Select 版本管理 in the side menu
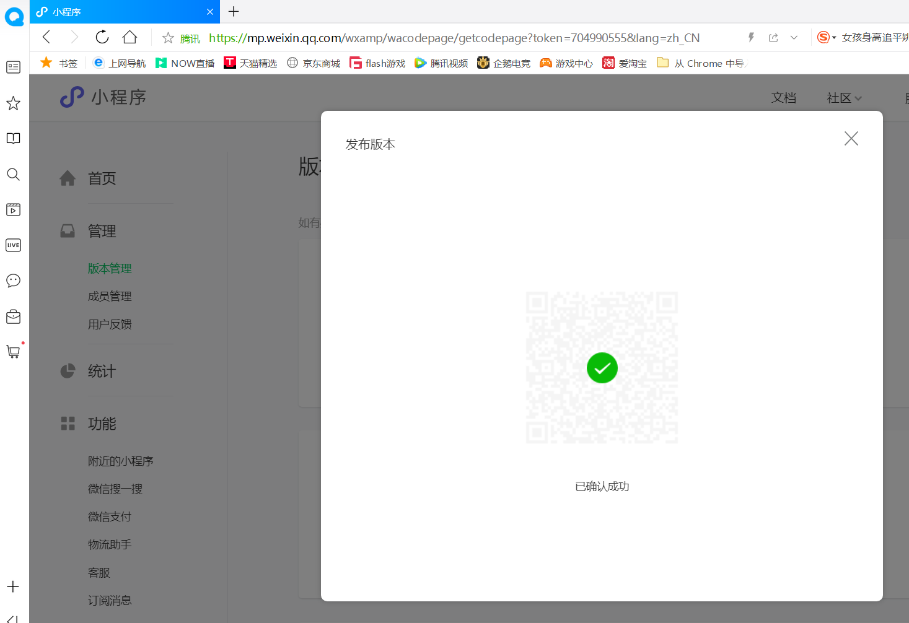 110,268
